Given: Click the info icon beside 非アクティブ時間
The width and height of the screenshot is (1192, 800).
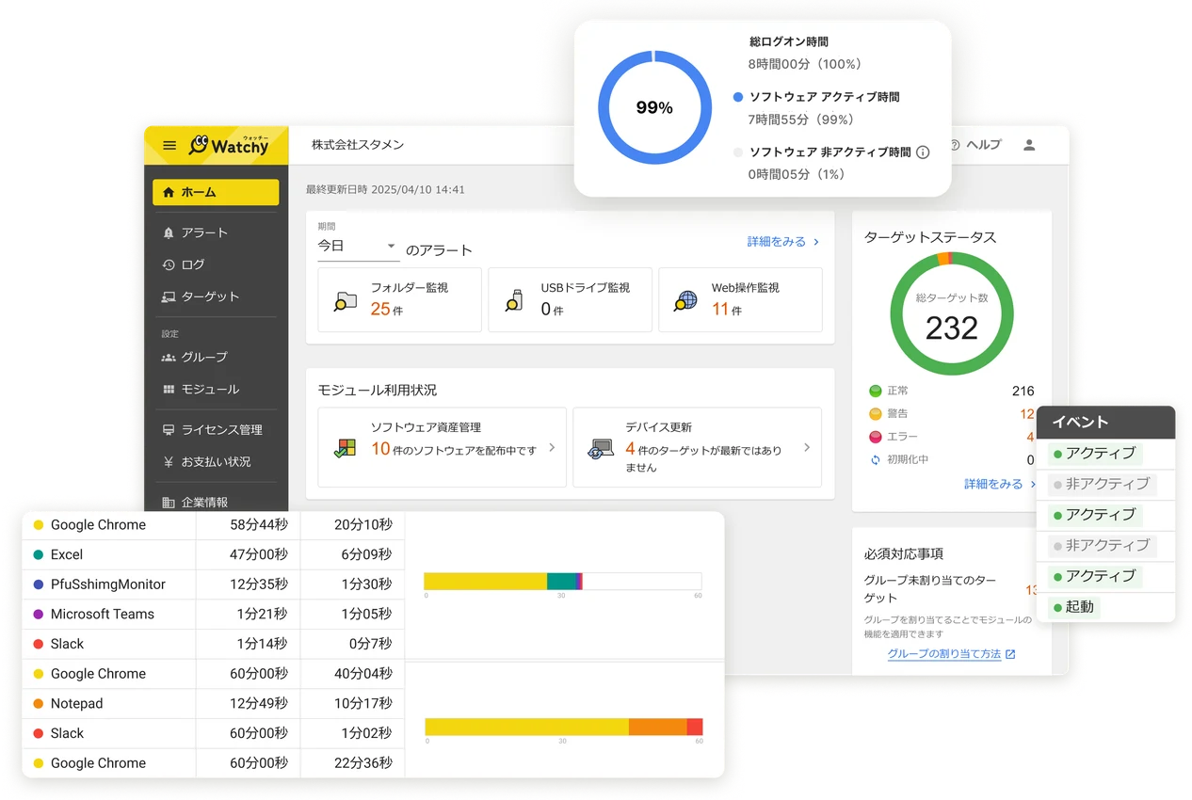Looking at the screenshot, I should (x=923, y=152).
